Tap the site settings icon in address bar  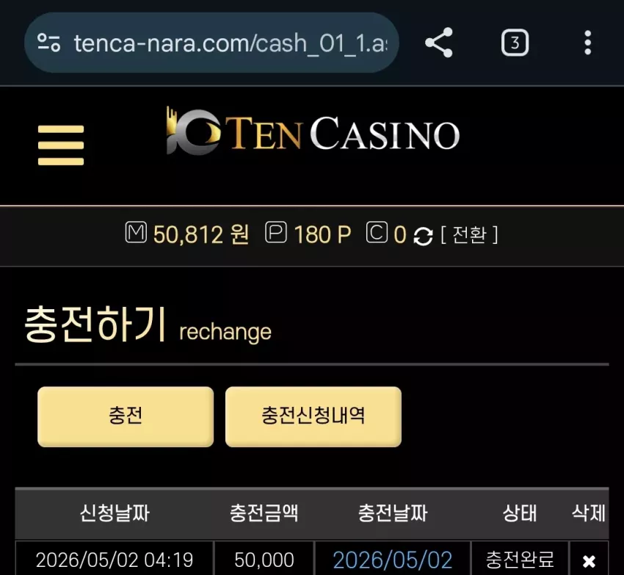coord(48,43)
